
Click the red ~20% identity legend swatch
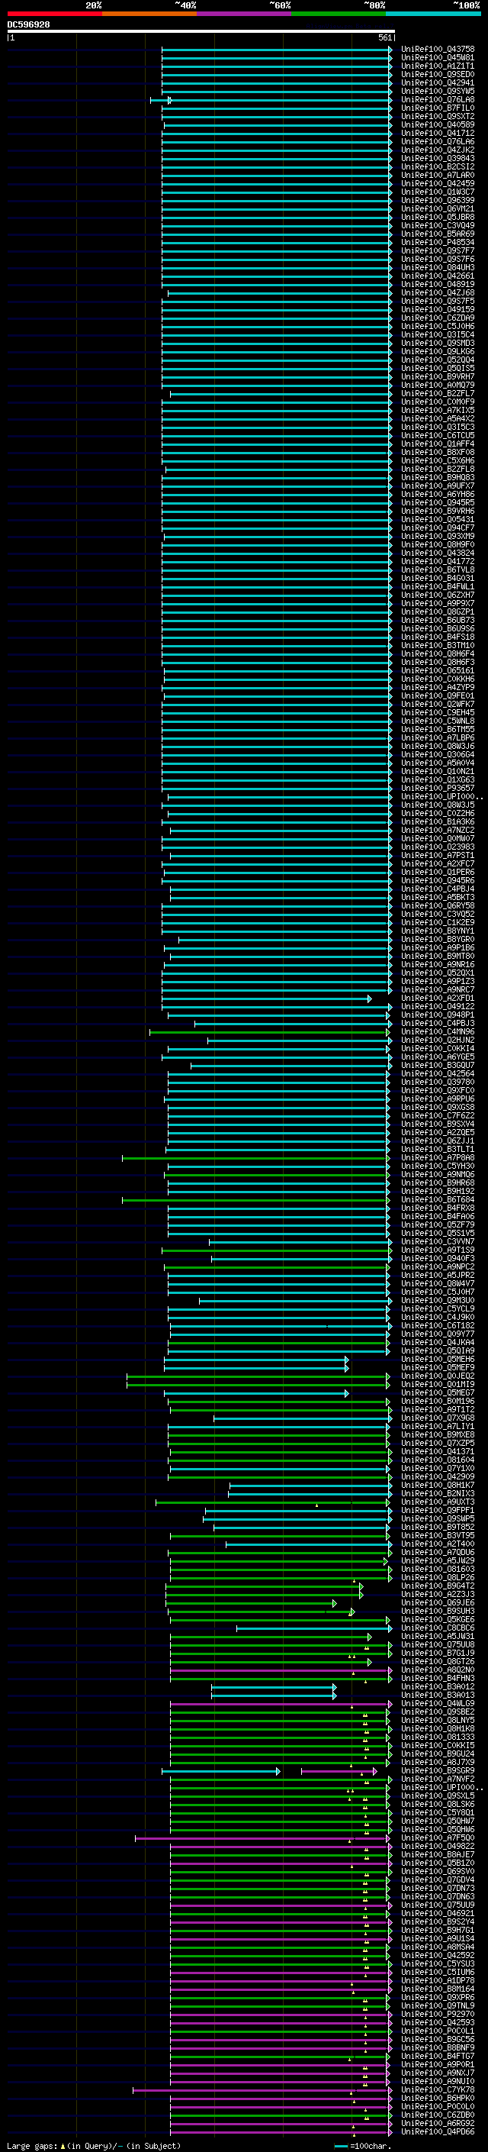click(x=54, y=14)
